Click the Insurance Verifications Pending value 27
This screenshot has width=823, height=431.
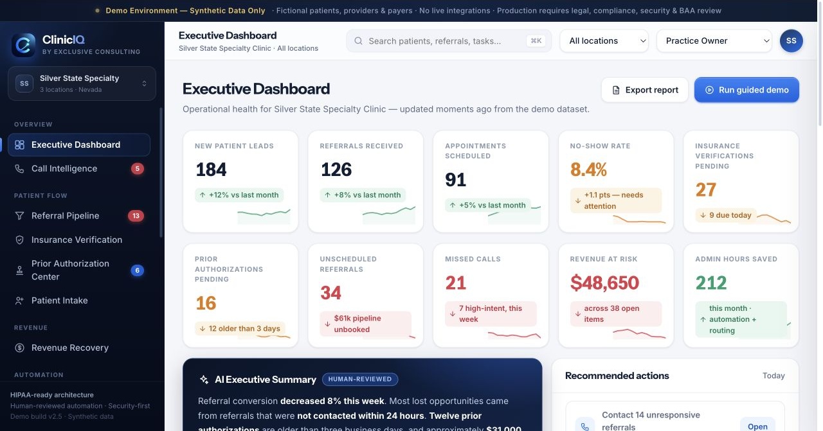(x=705, y=190)
